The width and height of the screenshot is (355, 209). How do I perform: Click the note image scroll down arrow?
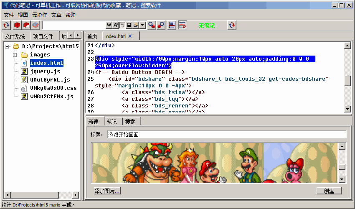pyautogui.click(x=342, y=179)
